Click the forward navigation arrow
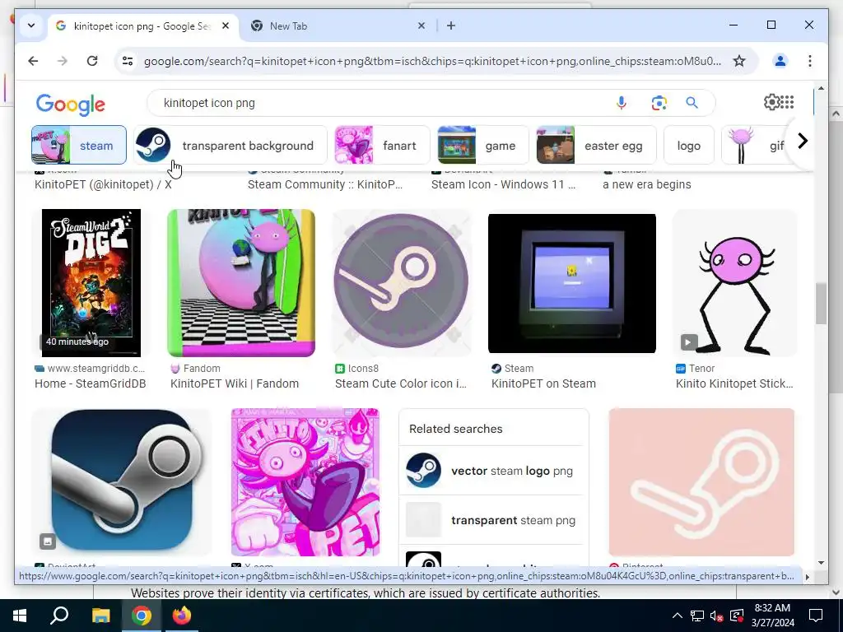Screen dimensions: 843x632 pyautogui.click(x=63, y=61)
